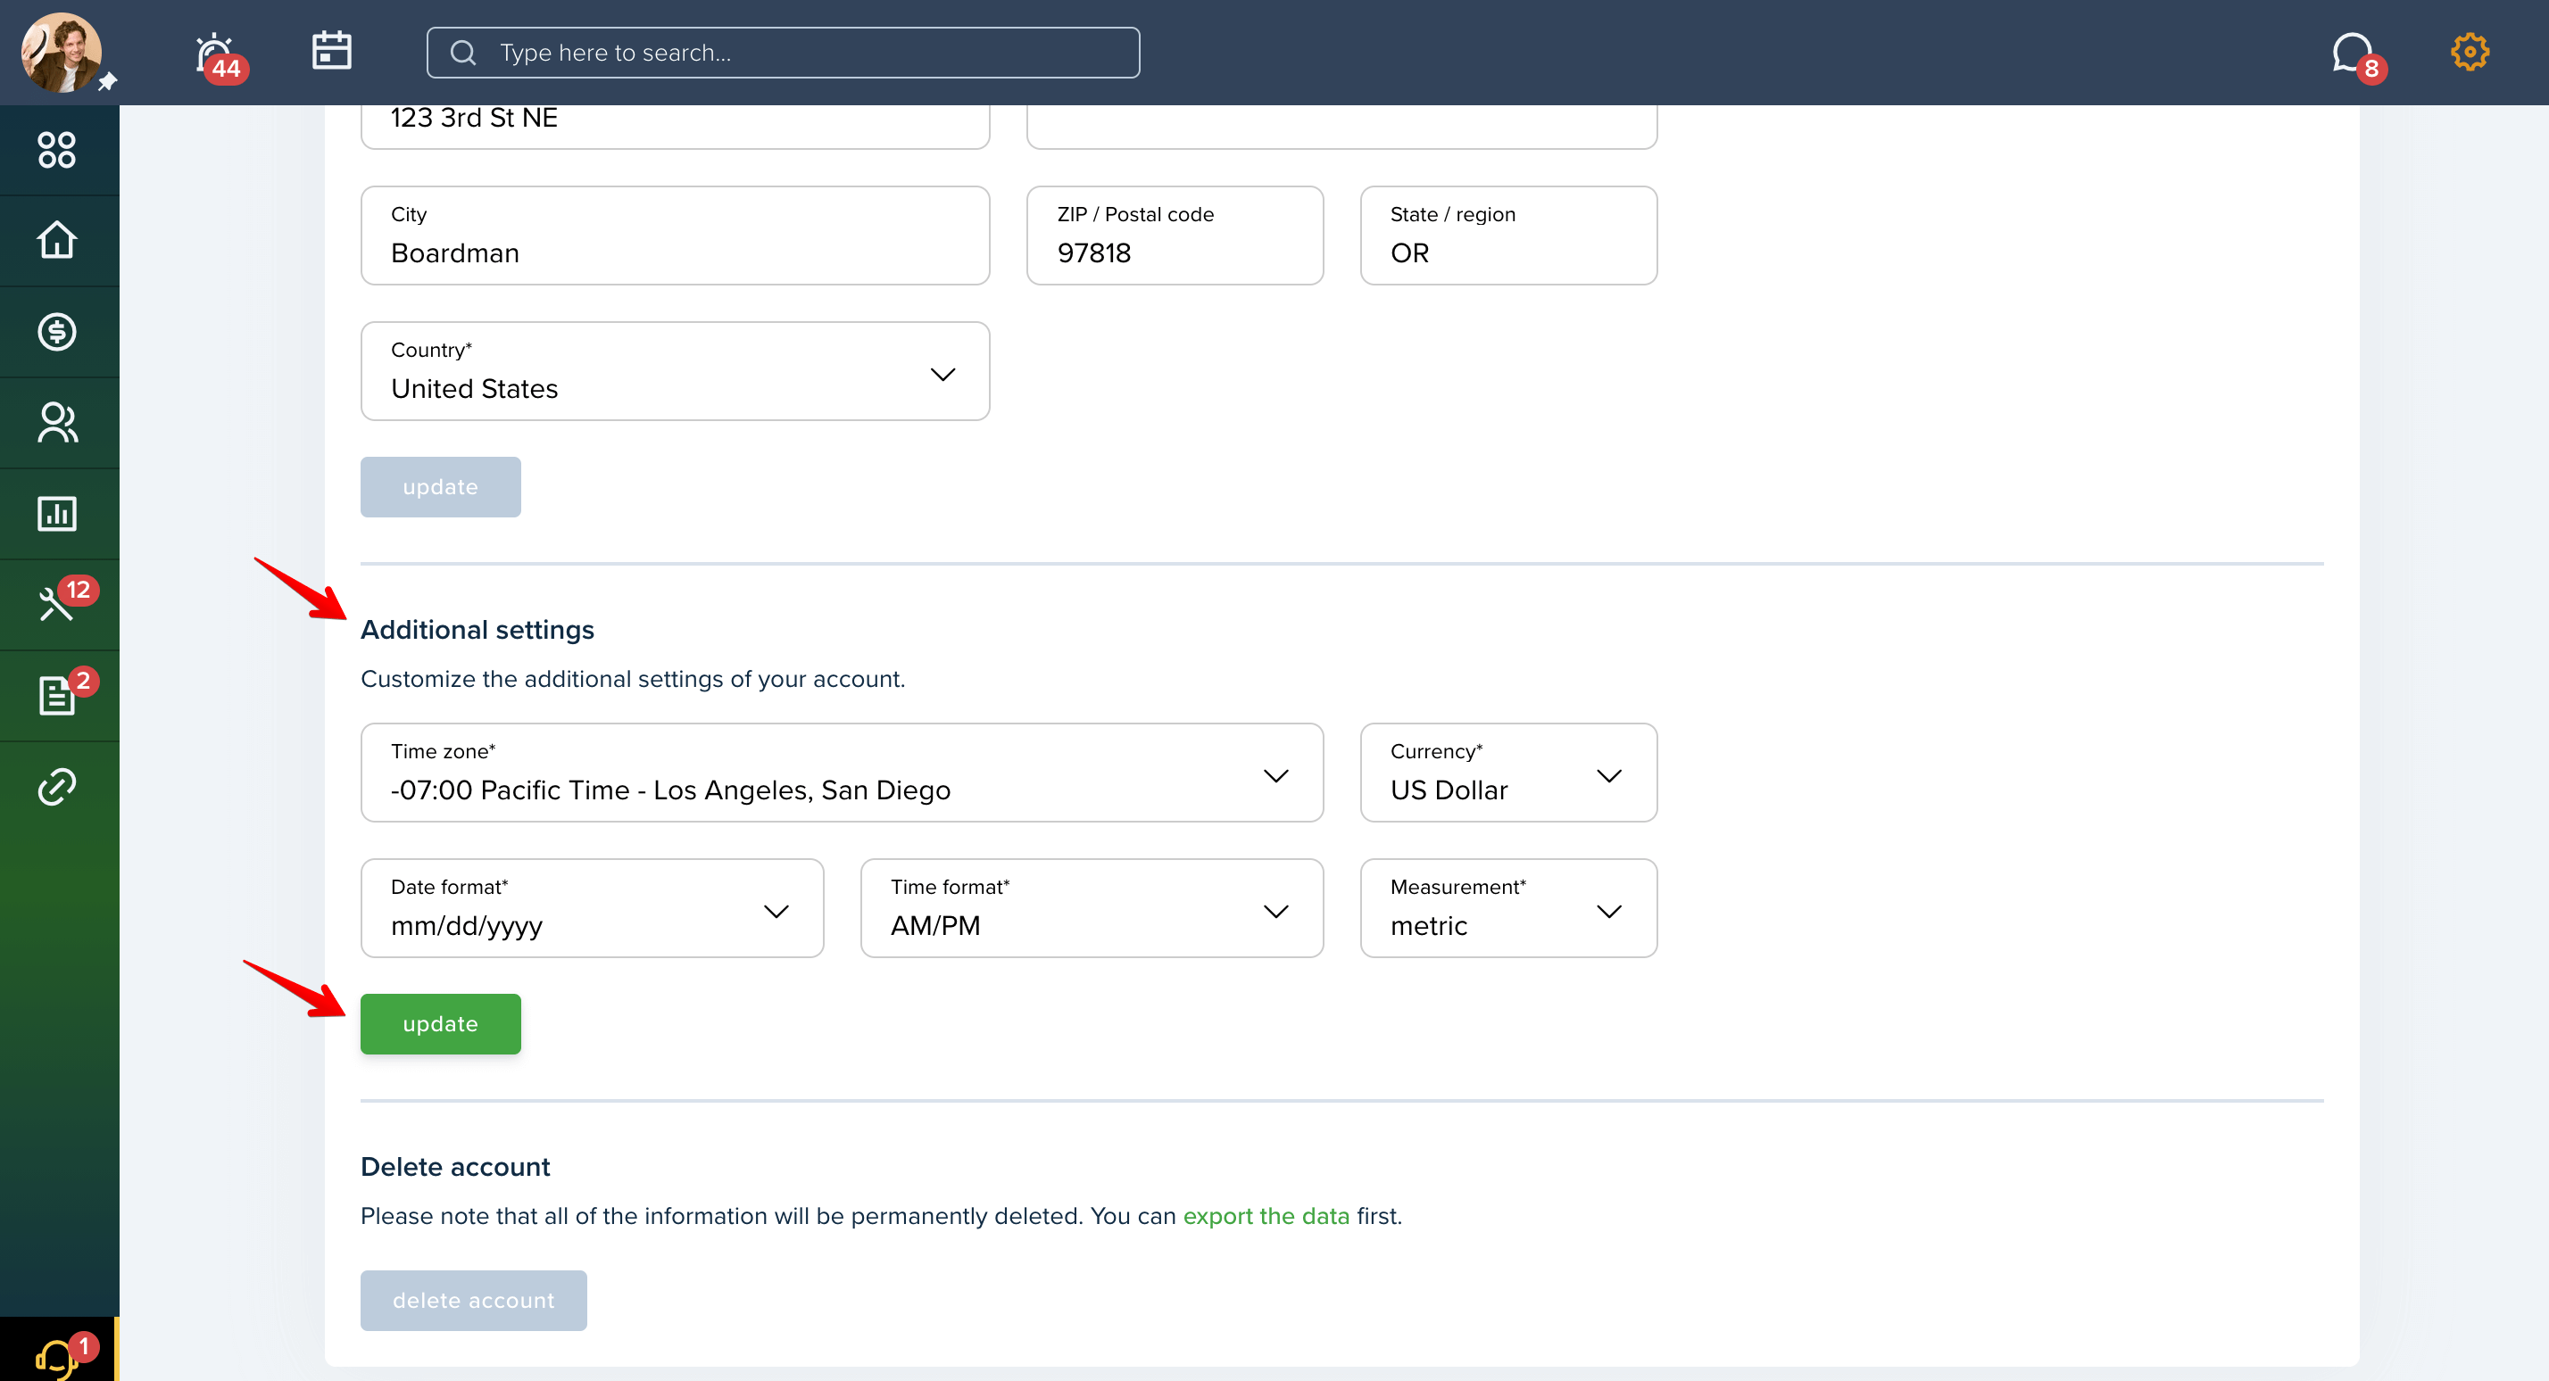Image resolution: width=2549 pixels, height=1381 pixels.
Task: Open the home properties icon in sidebar
Action: click(56, 240)
